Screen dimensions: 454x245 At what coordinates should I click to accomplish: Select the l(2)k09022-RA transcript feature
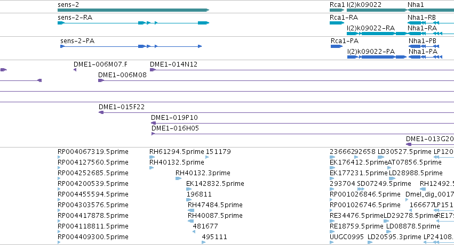(x=377, y=34)
